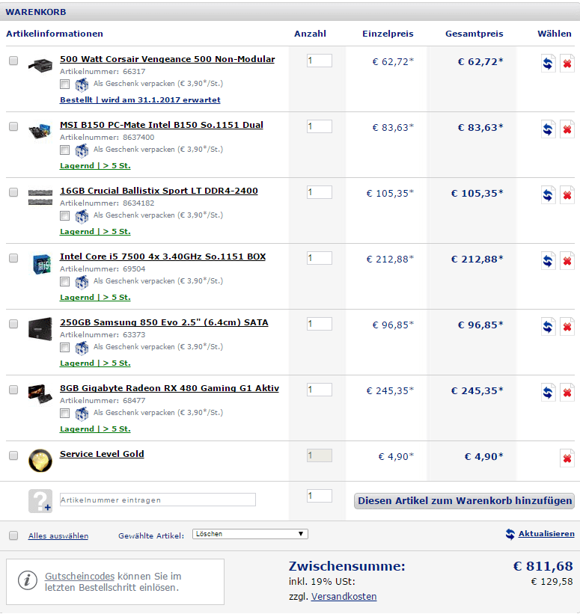The image size is (580, 614).
Task: Refresh the MSI B150 PC-Mate row
Action: click(x=549, y=129)
